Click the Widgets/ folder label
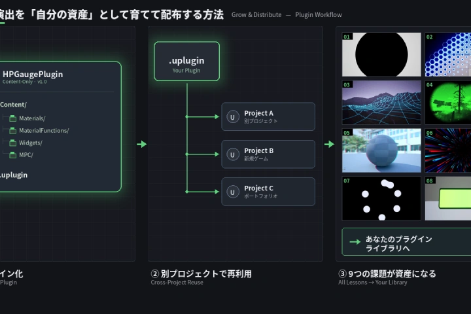Screen dimensions: 471x314 pyautogui.click(x=31, y=143)
